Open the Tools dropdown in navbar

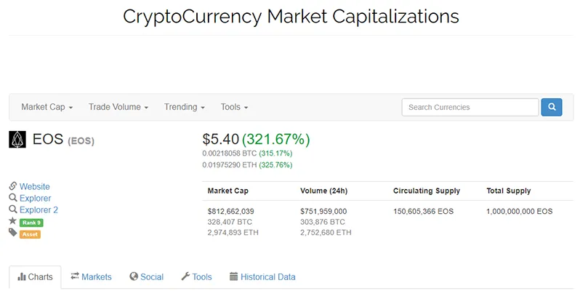click(x=234, y=107)
